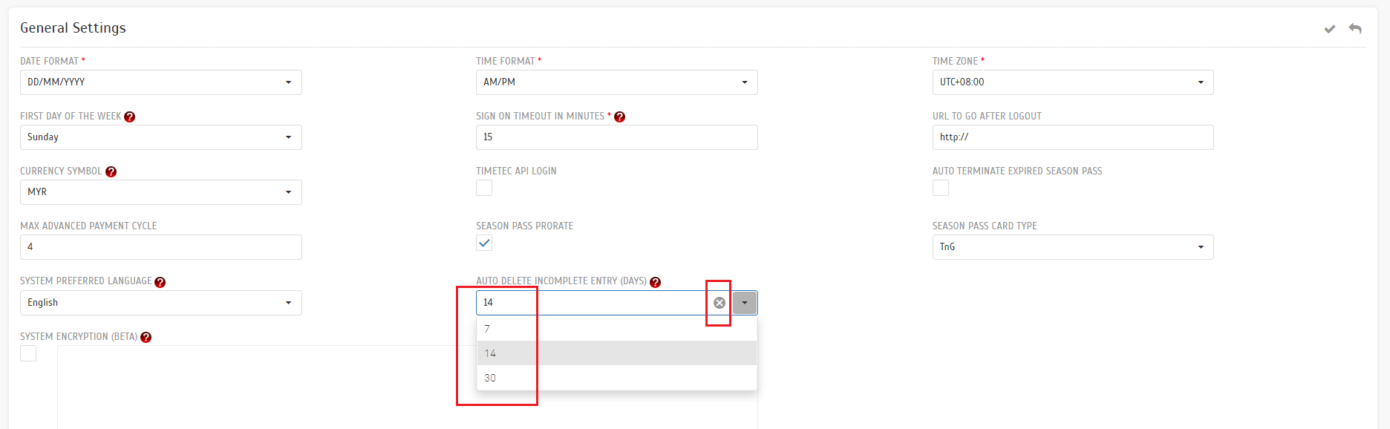Open the Season Pass Card Type dropdown
The width and height of the screenshot is (1390, 429).
[x=1073, y=247]
